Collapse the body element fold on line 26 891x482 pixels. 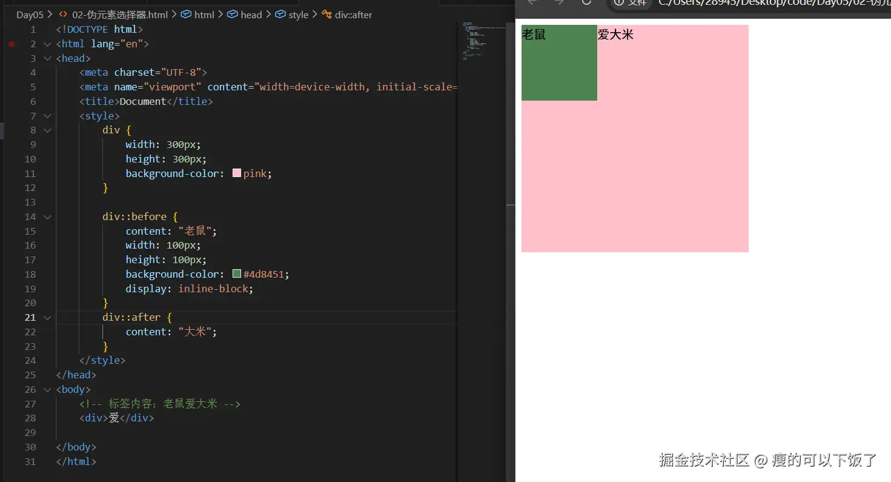[47, 390]
